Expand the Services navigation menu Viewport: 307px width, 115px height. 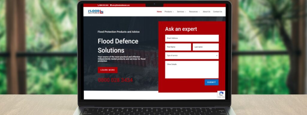[181, 12]
